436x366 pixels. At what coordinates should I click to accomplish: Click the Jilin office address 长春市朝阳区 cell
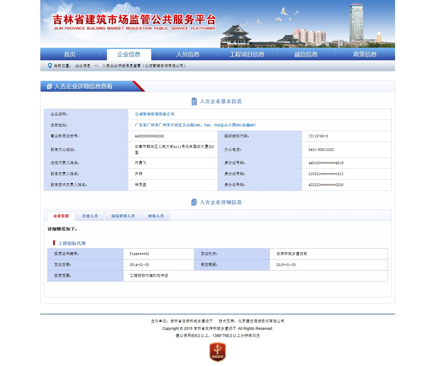click(x=173, y=150)
